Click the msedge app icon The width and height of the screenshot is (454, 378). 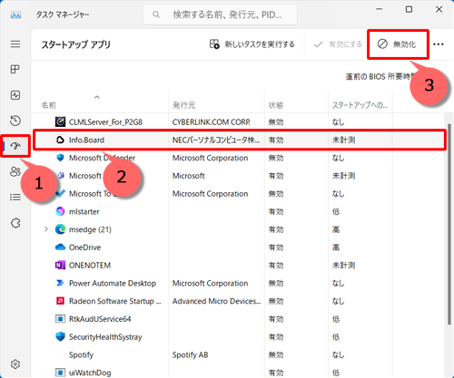tap(60, 229)
